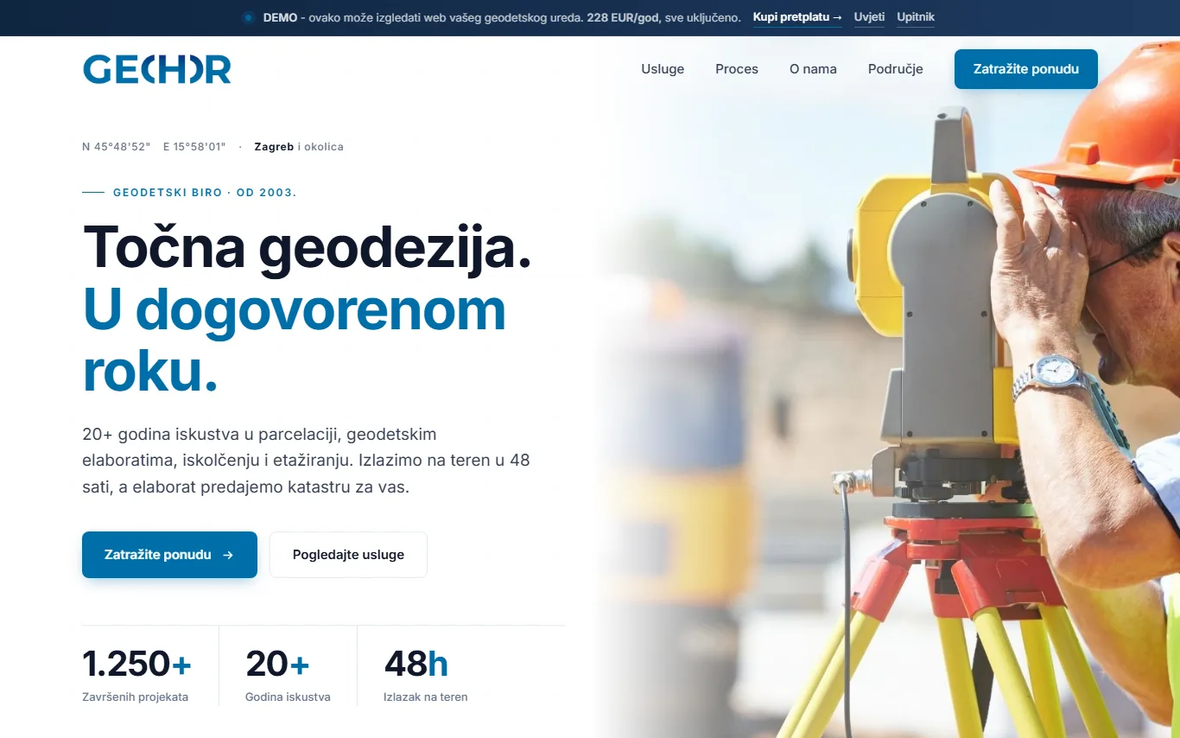Go to the Proces section
This screenshot has width=1180, height=738.
tap(737, 69)
